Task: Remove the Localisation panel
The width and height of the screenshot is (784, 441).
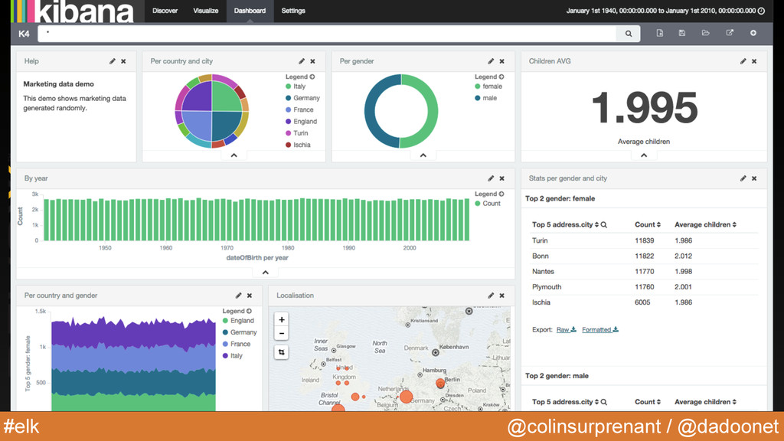Action: (x=502, y=296)
